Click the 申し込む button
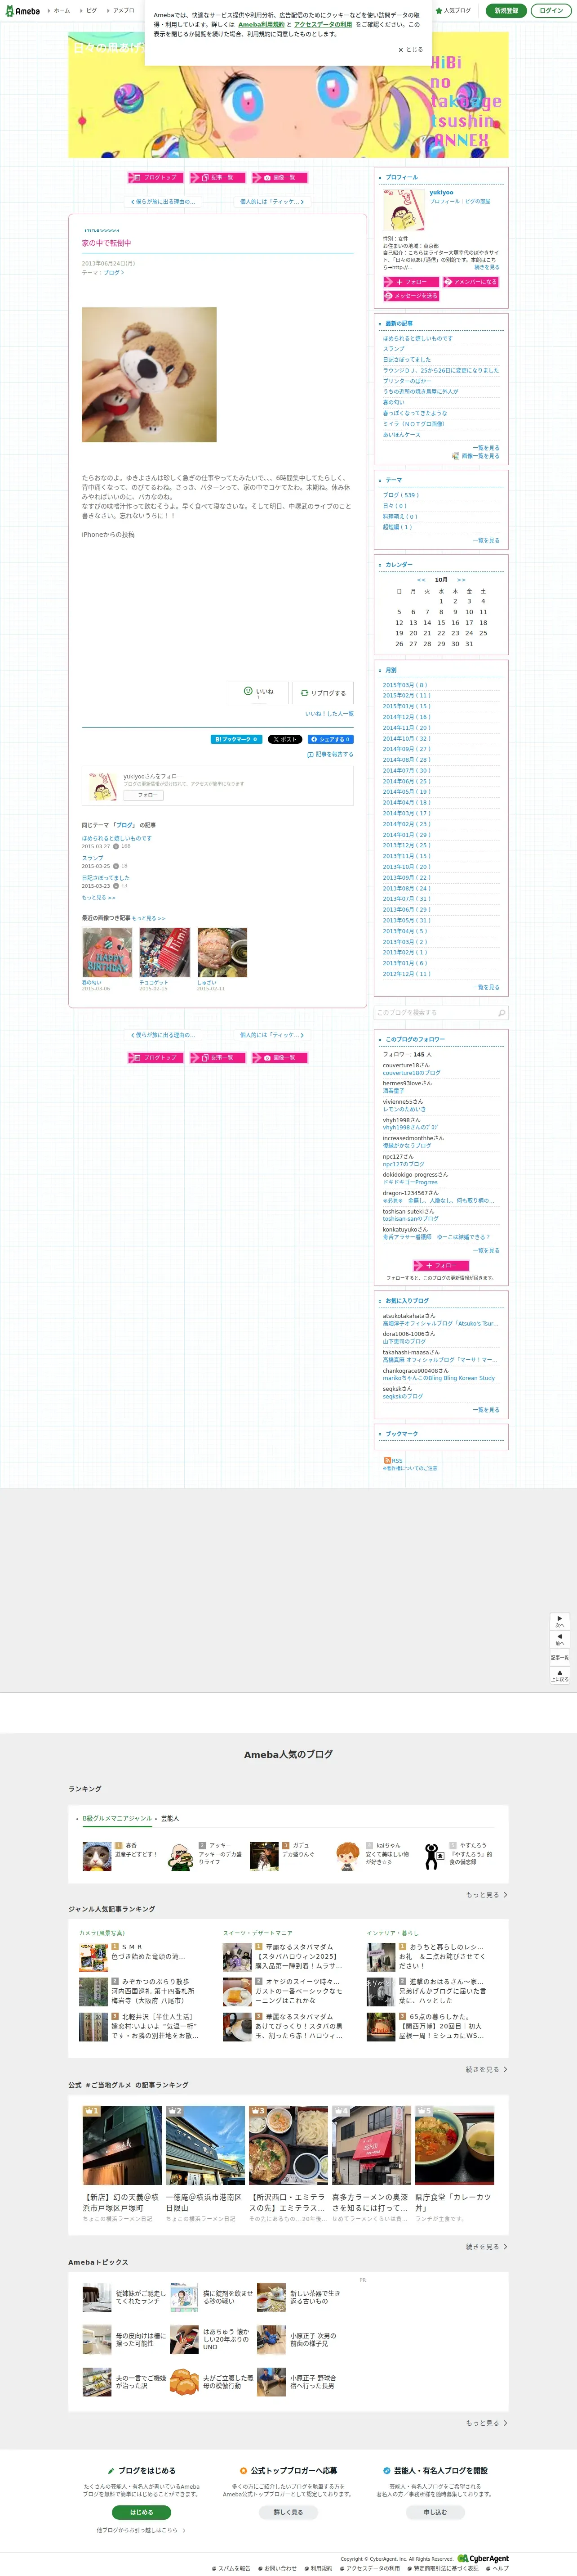The width and height of the screenshot is (577, 2576). click(x=435, y=2512)
